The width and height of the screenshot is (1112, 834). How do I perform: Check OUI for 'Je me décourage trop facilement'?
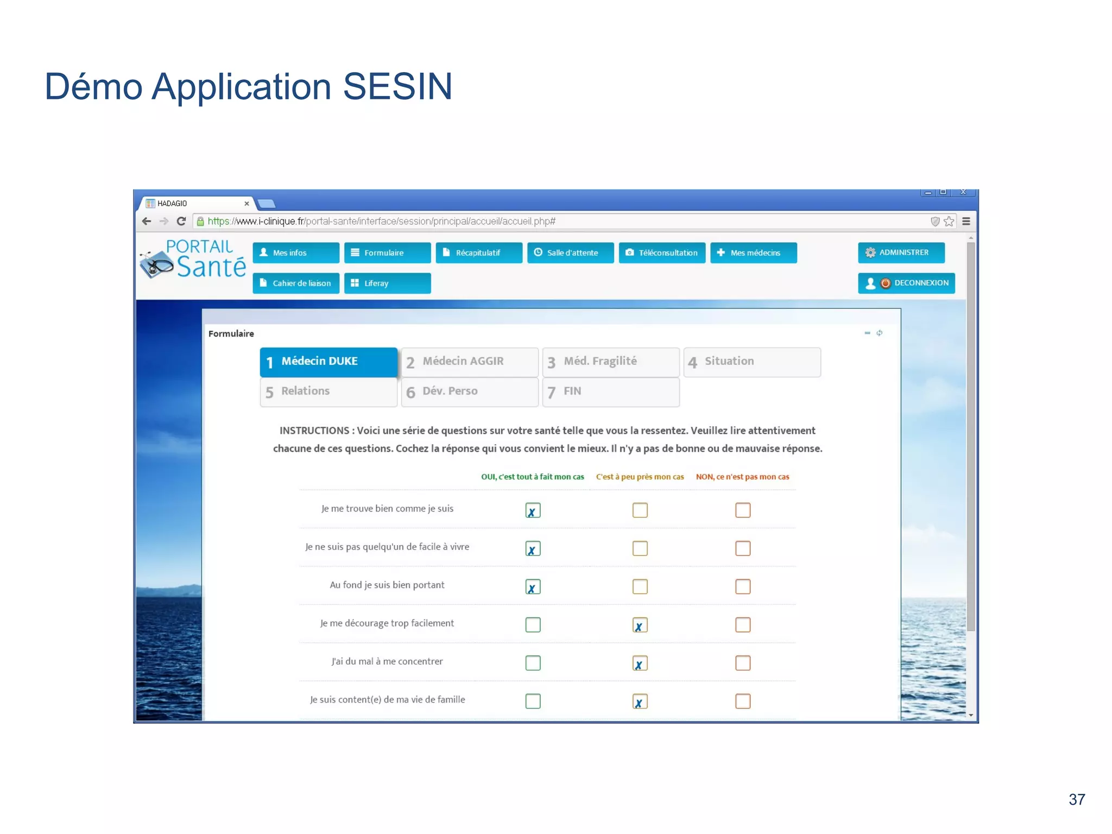(x=533, y=625)
